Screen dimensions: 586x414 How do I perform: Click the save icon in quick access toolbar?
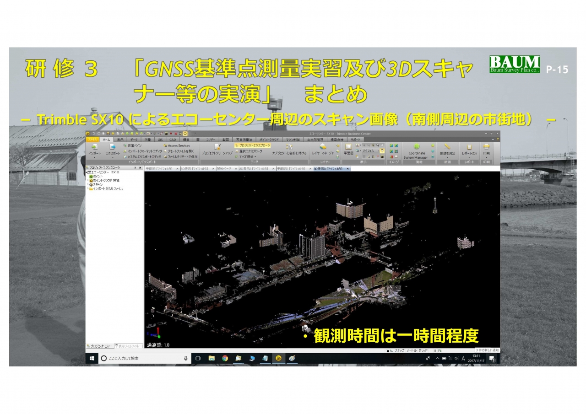[x=108, y=133]
